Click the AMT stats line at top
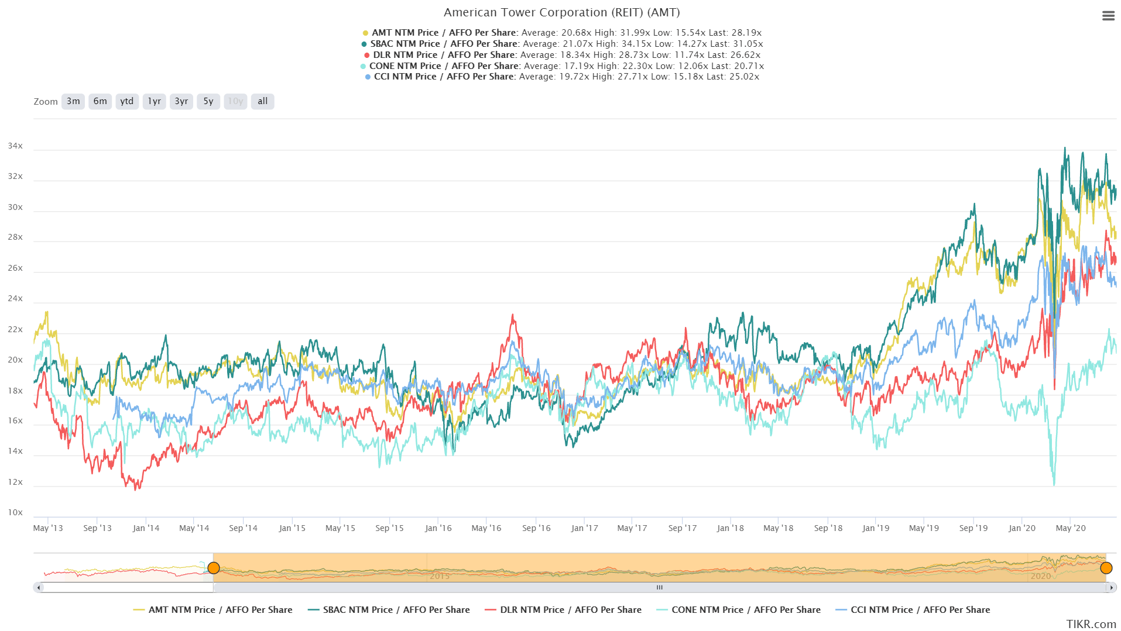Image resolution: width=1121 pixels, height=631 pixels. 562,33
